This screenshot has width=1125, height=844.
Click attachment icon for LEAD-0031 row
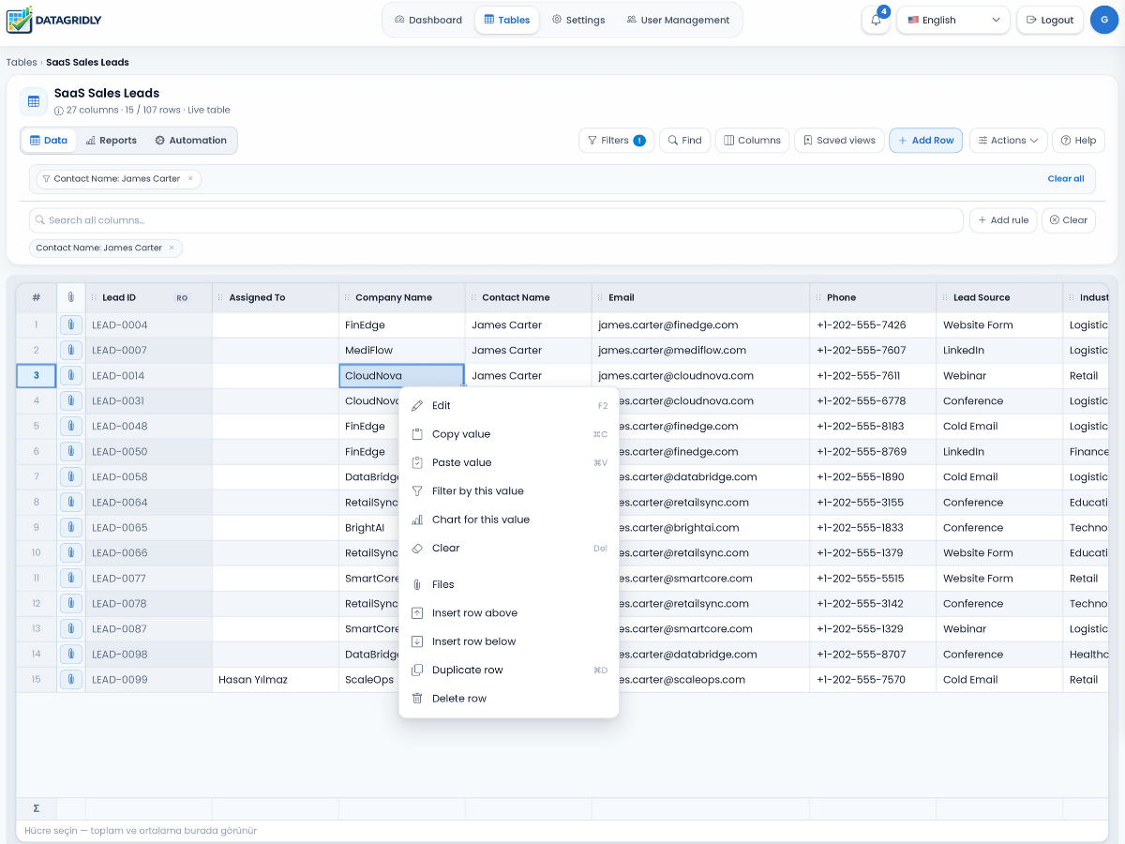(x=70, y=400)
